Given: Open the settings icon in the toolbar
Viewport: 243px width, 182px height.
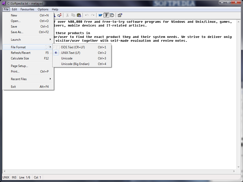Looking at the screenshot, I should [x=120, y=15].
